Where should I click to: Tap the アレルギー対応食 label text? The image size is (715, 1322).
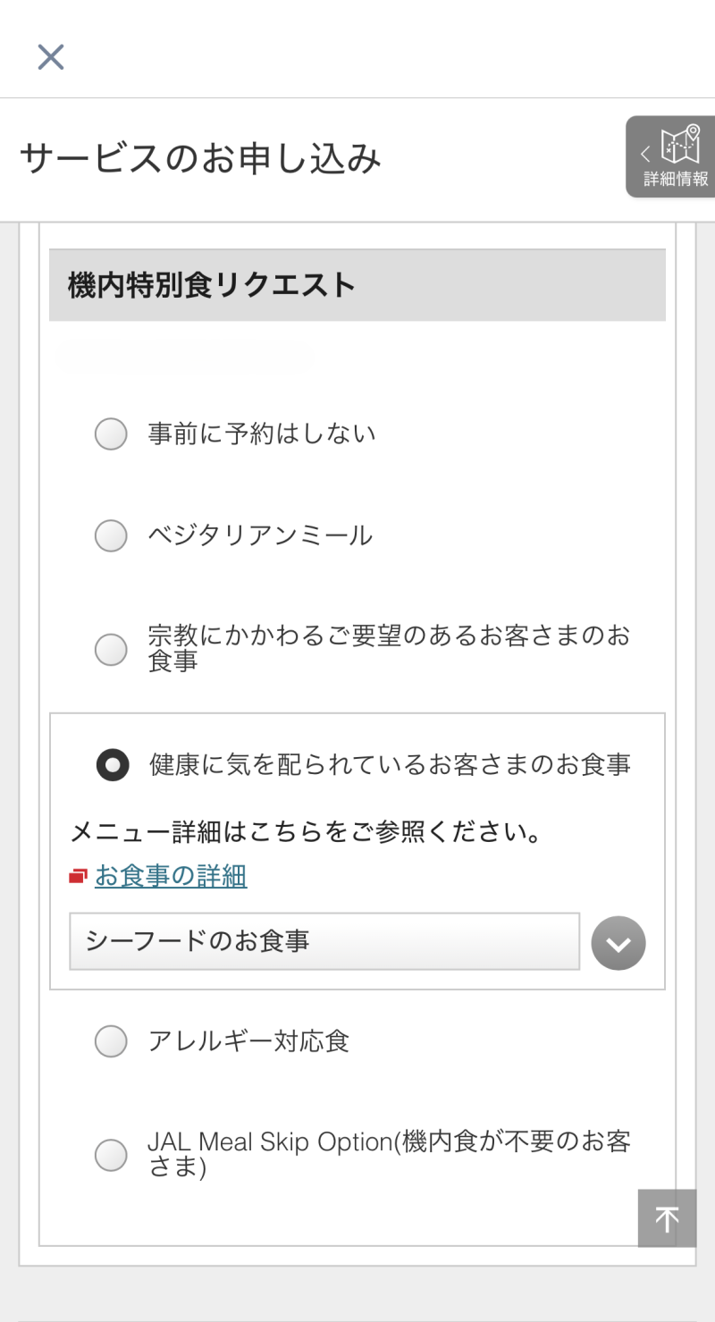click(248, 1041)
